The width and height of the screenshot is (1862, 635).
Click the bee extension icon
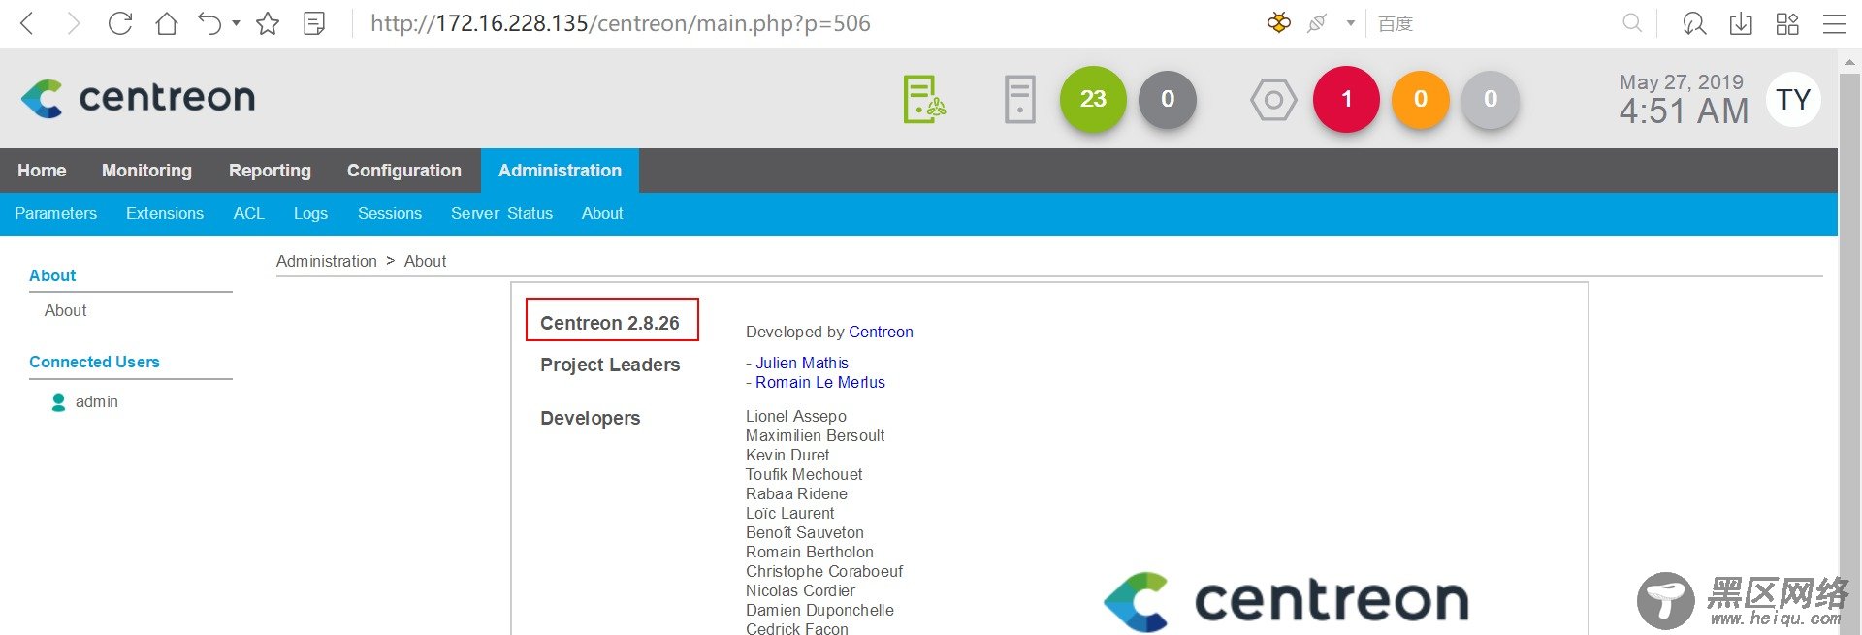coord(1279,23)
